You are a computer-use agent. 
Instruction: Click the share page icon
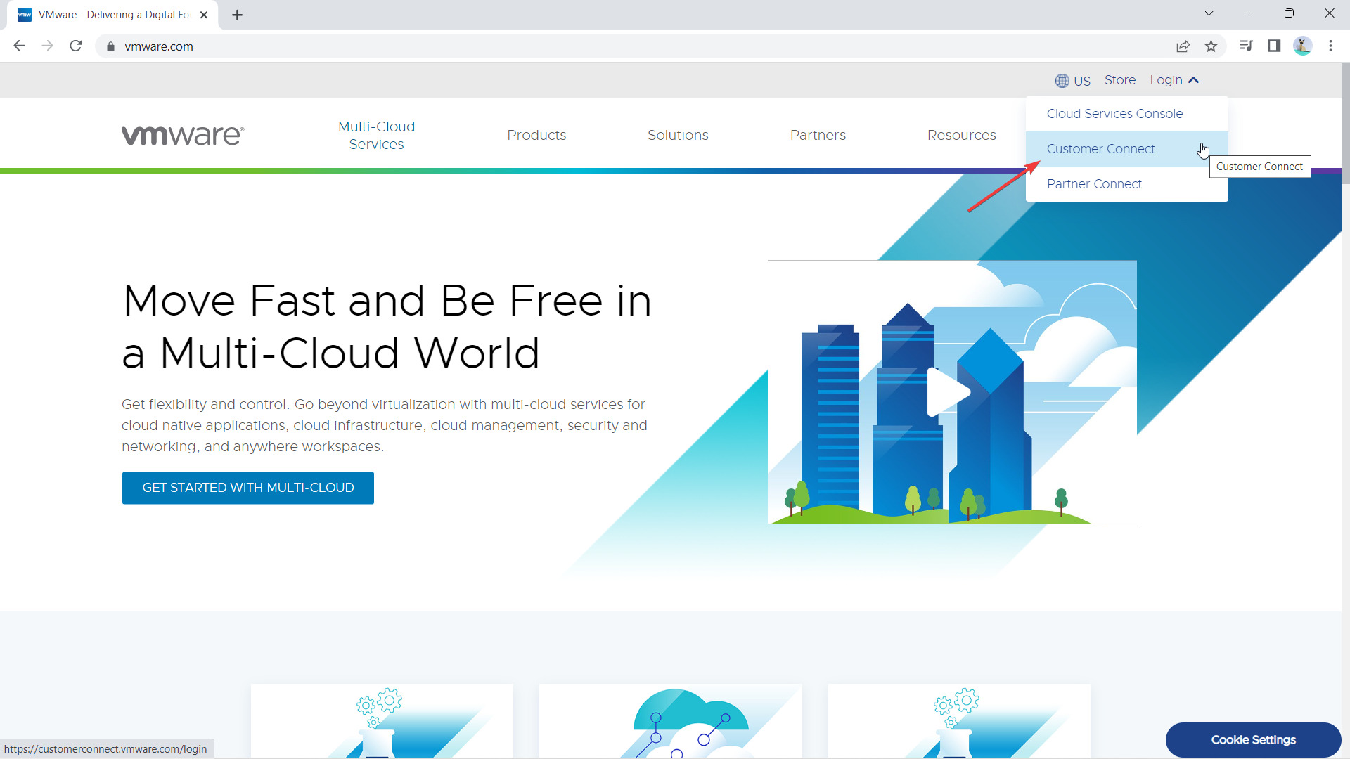1183,46
